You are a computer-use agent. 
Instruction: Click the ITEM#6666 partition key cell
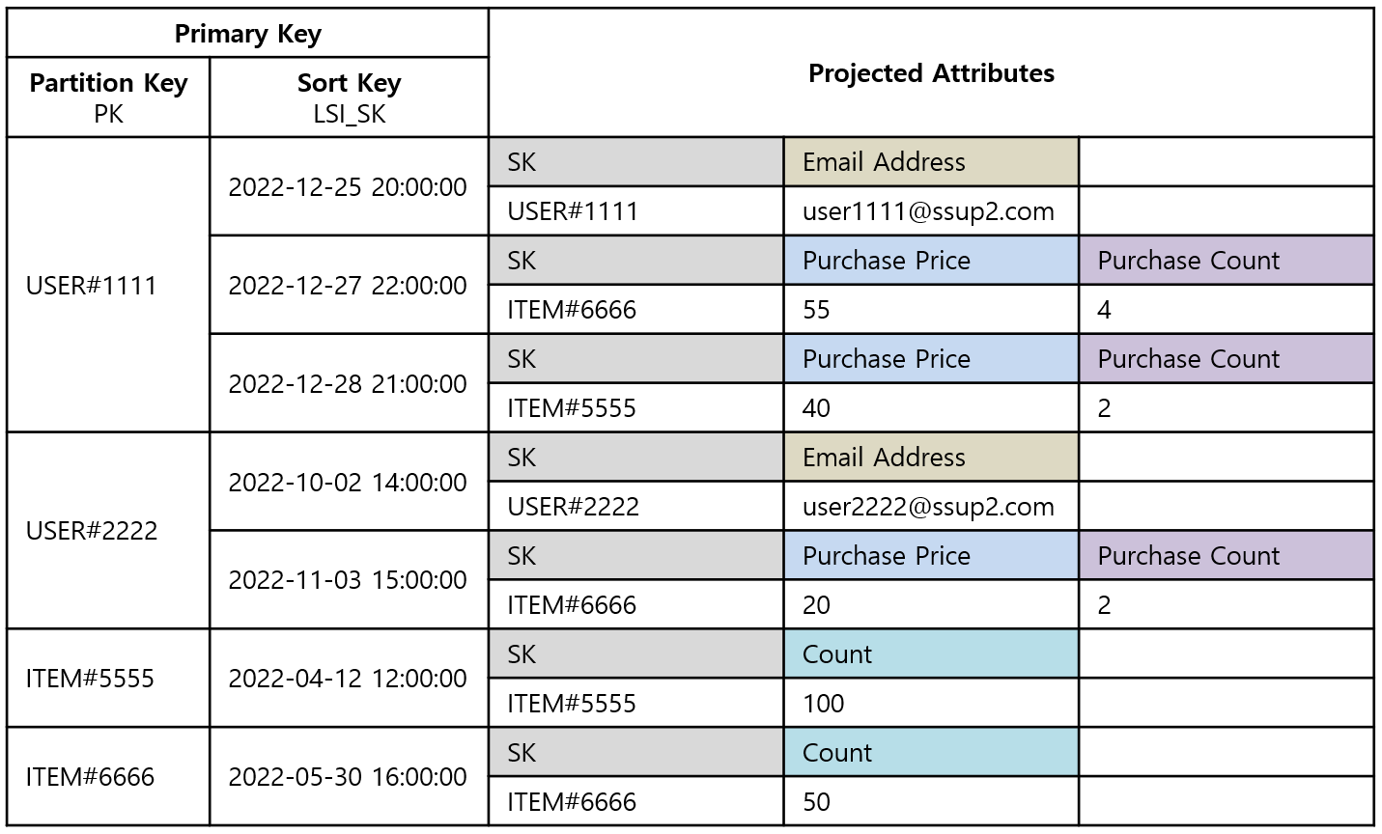(108, 777)
